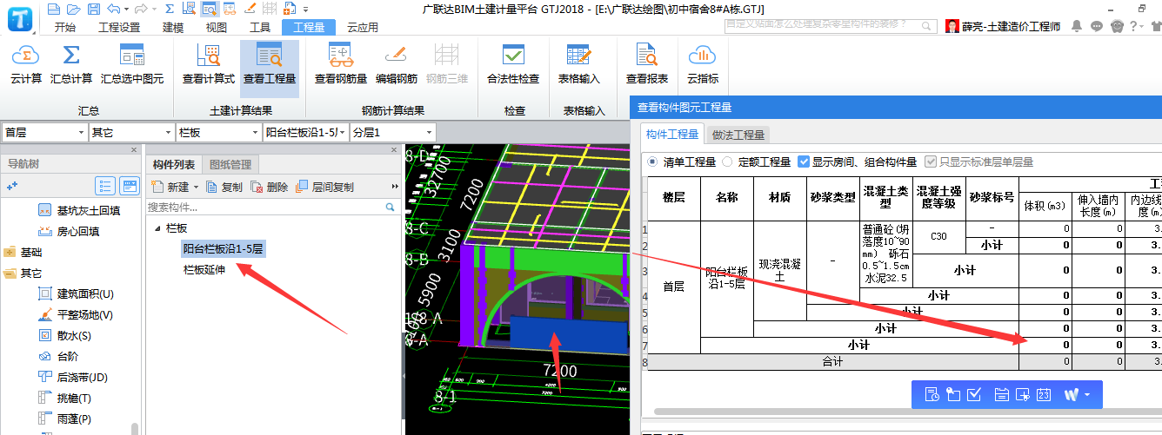Open Word export dropdown arrow

tap(1086, 395)
